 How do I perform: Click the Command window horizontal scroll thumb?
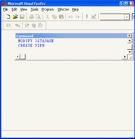(x=23, y=57)
